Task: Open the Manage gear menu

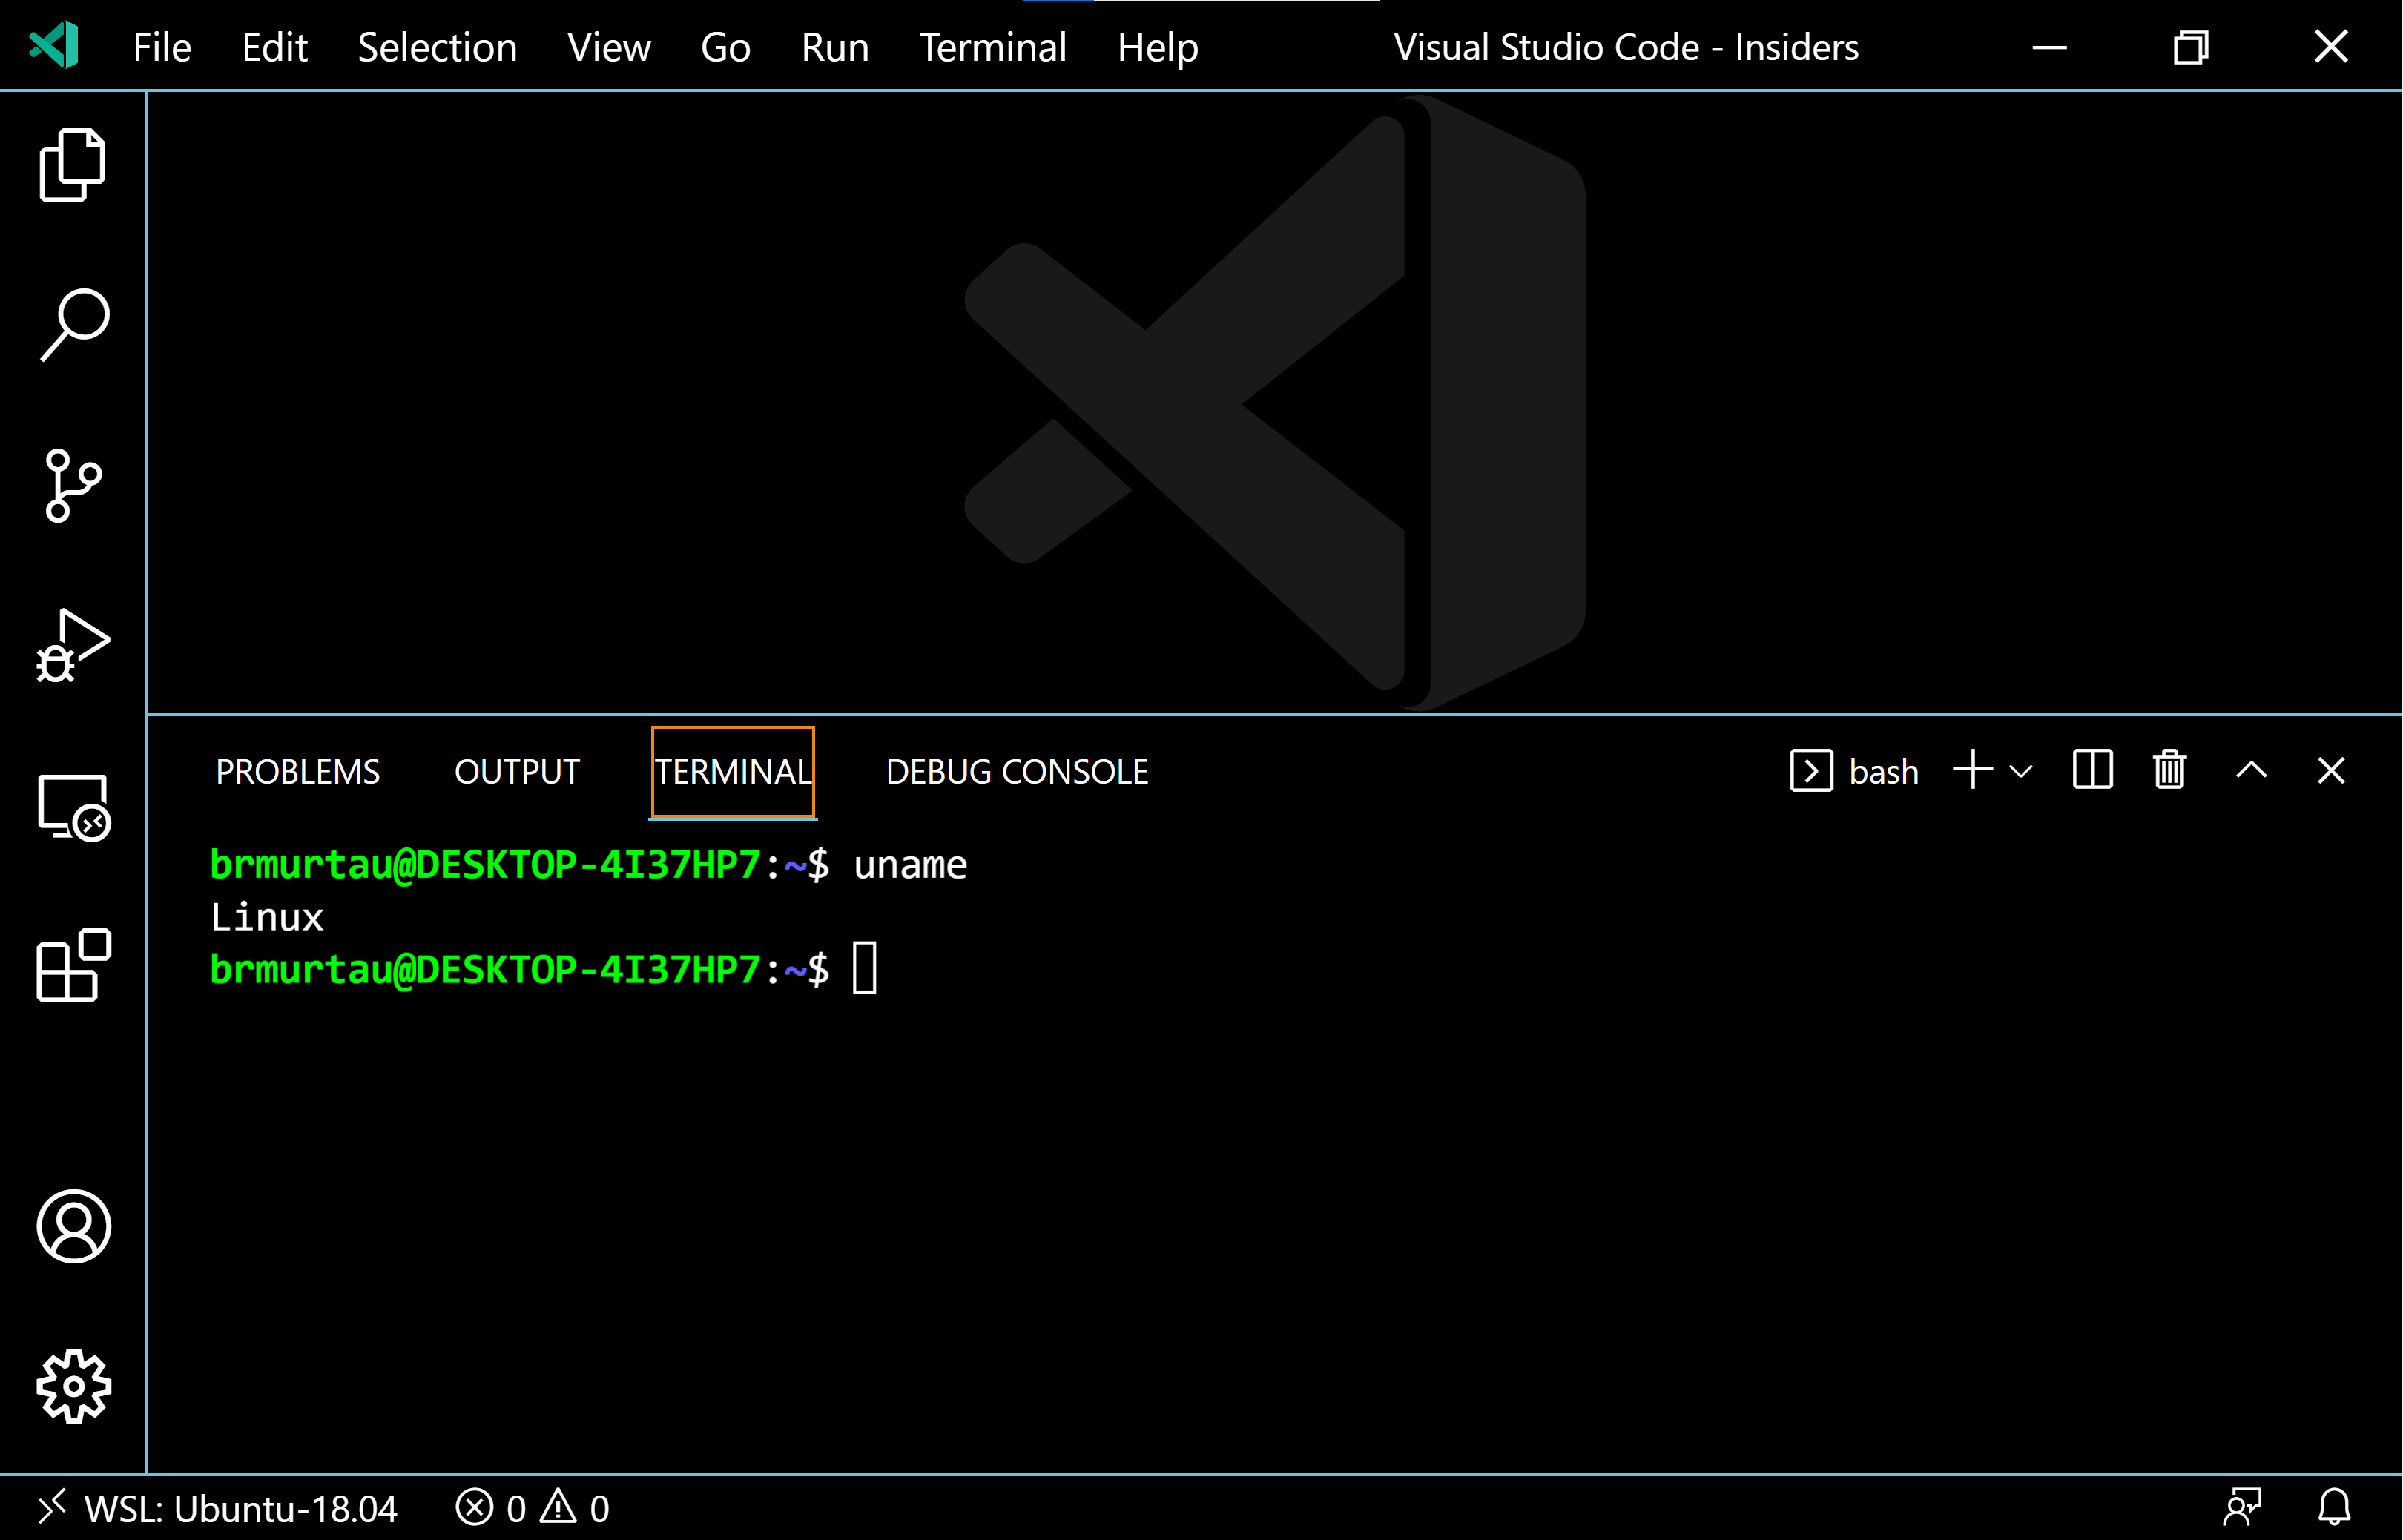Action: [x=73, y=1386]
